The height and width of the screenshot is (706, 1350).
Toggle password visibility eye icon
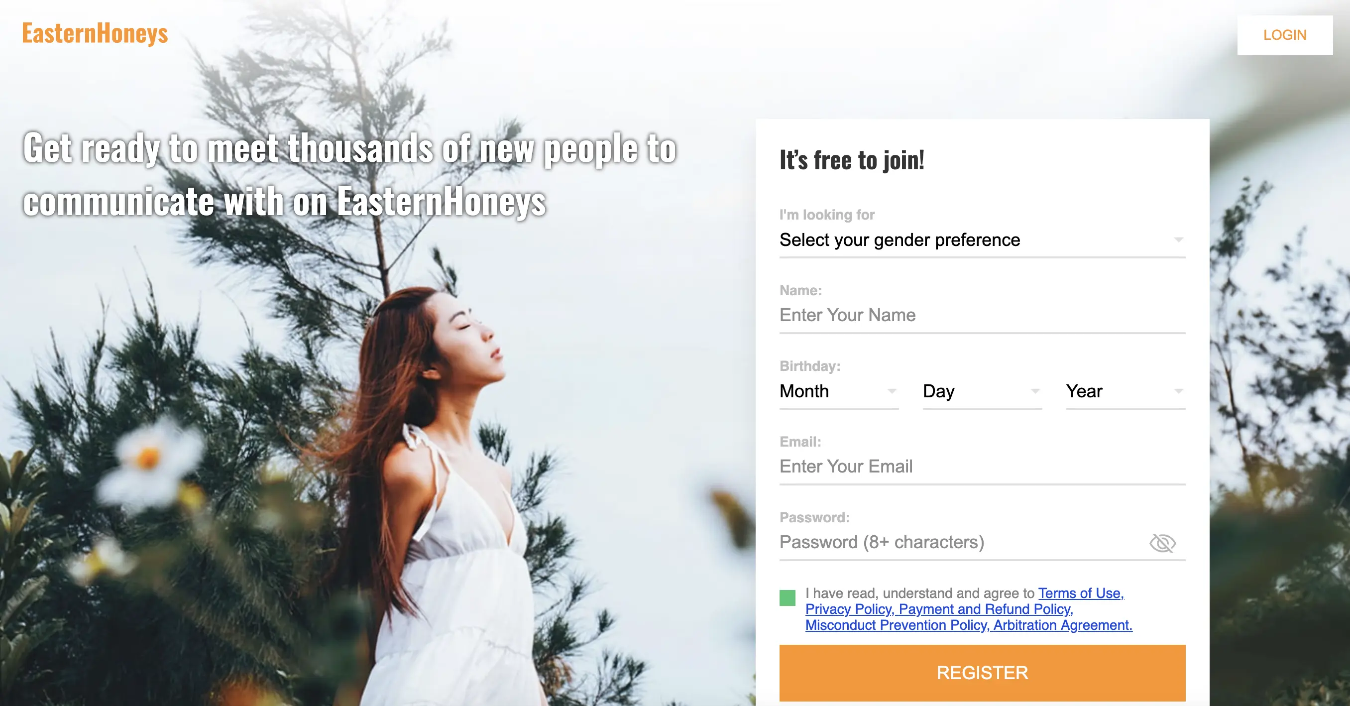coord(1162,543)
